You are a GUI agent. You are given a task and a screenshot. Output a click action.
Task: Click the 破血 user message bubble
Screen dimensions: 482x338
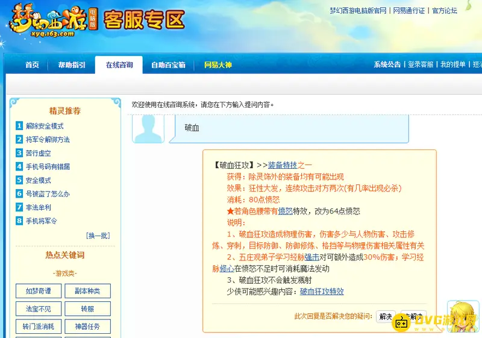tap(289, 129)
